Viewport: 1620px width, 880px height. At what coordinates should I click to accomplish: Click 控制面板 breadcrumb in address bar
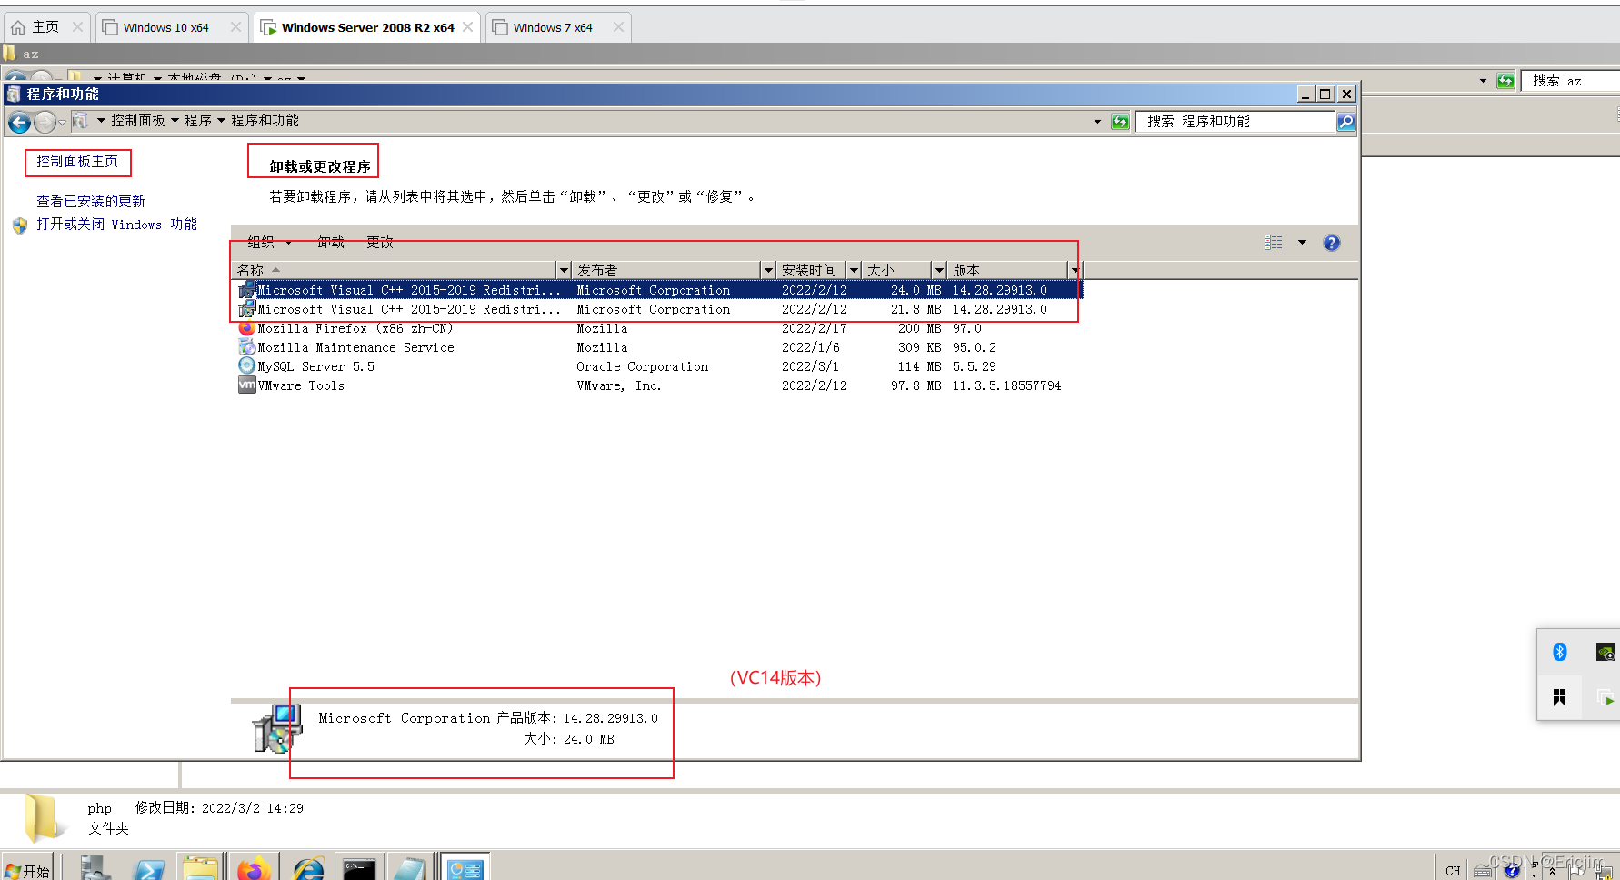(138, 121)
